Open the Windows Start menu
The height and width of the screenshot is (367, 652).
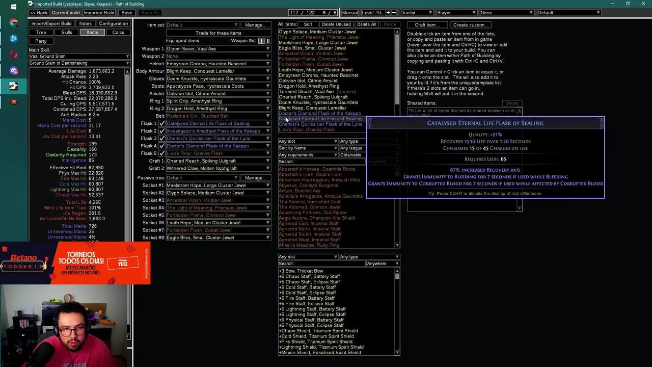13,7
